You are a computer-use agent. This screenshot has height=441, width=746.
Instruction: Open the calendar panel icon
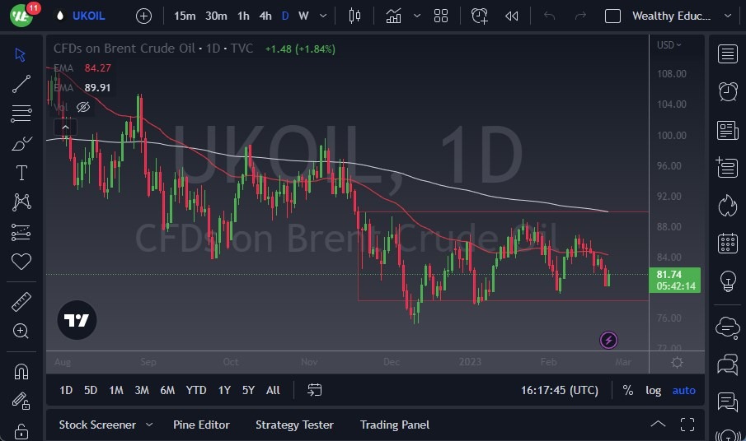click(x=728, y=243)
